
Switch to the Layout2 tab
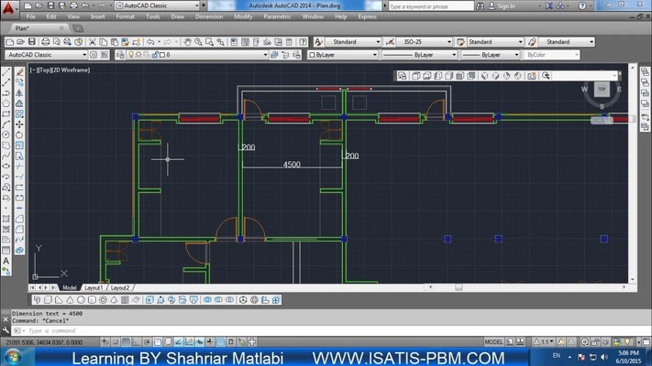click(x=120, y=287)
